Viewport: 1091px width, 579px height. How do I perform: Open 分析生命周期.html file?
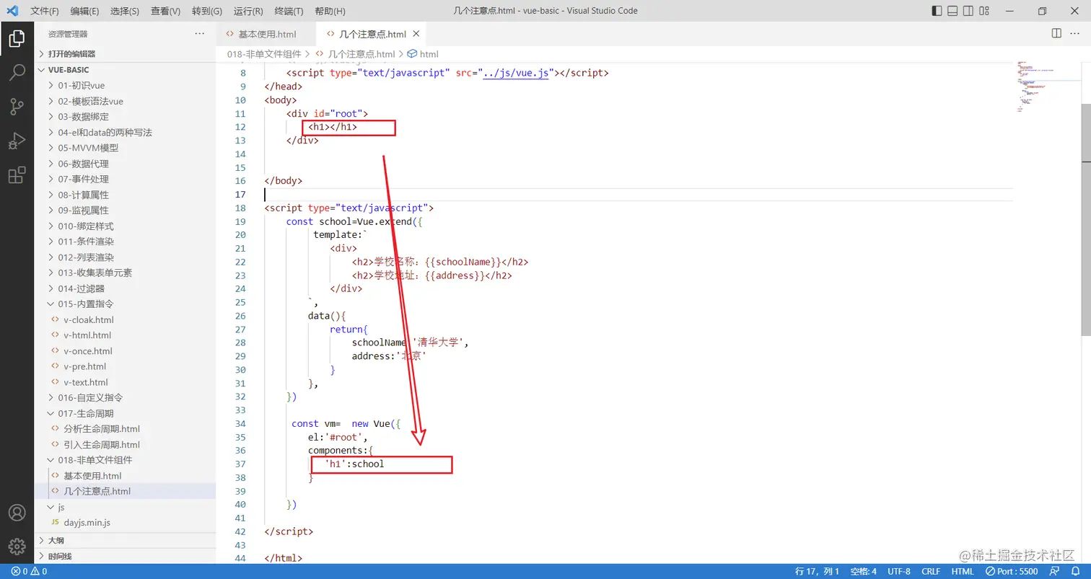[x=125, y=429]
